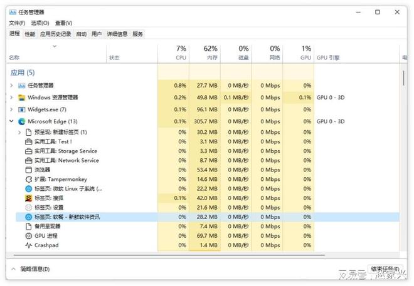Click the 浏览器 window icon
This screenshot has height=286, width=414.
coord(28,170)
